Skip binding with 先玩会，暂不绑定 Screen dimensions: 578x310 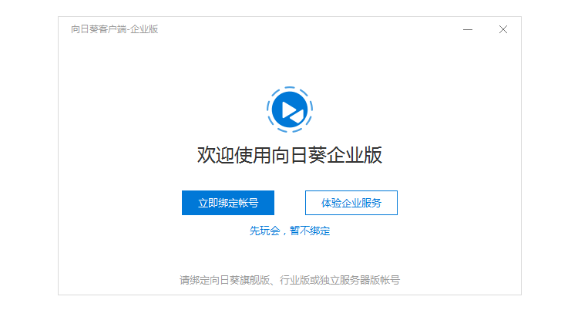tap(290, 231)
